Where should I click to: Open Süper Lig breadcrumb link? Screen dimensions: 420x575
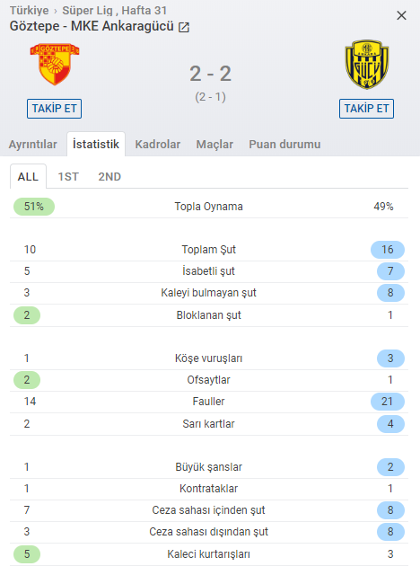coord(87,11)
